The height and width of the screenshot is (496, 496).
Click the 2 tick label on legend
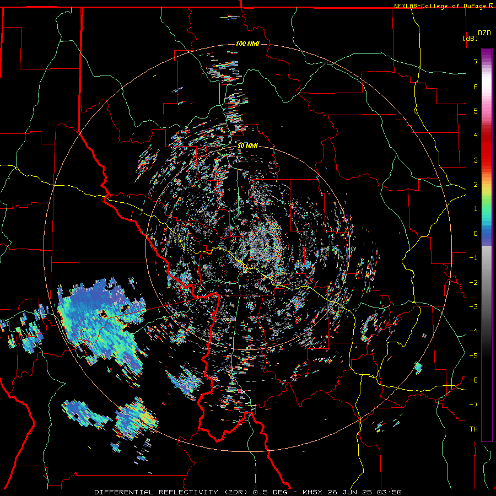476,185
